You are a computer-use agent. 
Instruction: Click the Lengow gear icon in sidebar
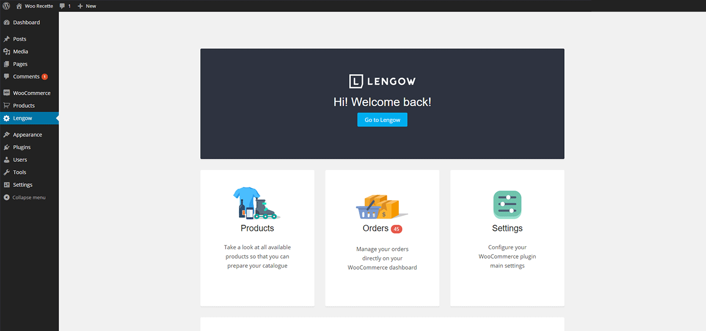click(6, 118)
